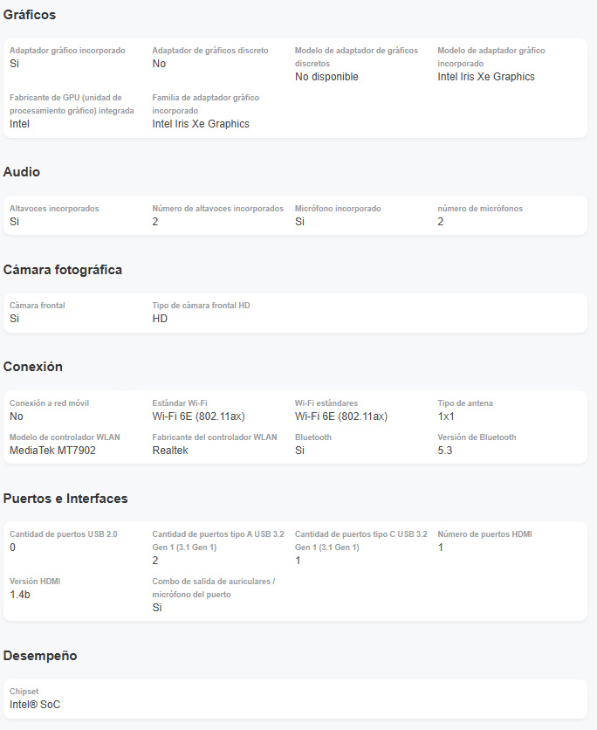Click the Puertos e Interfaces heading
The image size is (597, 730).
click(65, 499)
